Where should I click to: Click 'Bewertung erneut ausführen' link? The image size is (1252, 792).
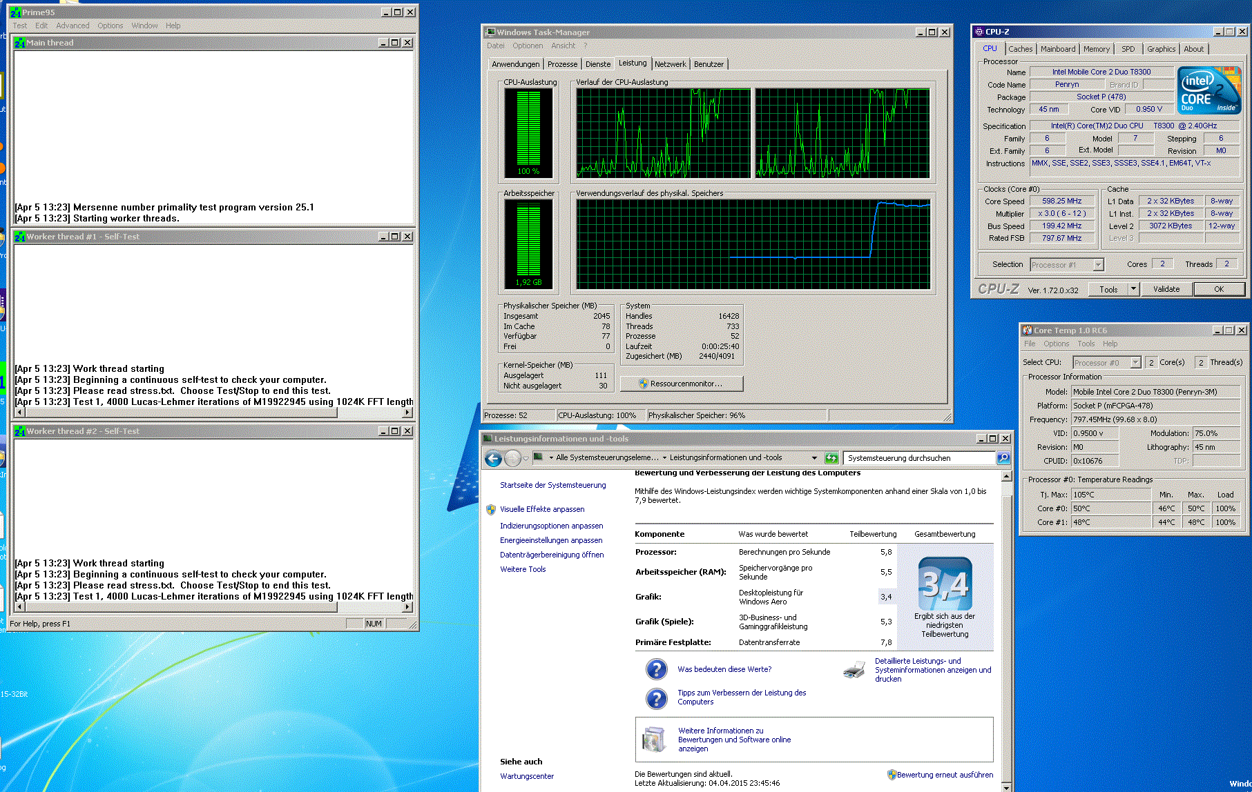tap(945, 775)
